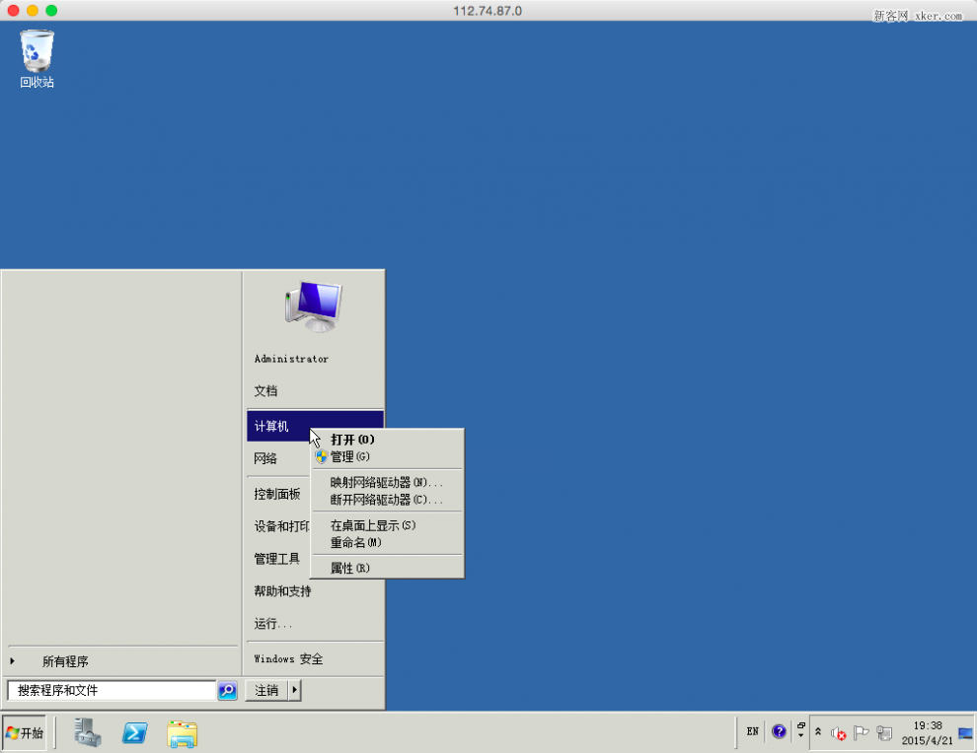Open 属性(R) from the context menu
The height and width of the screenshot is (753, 977).
click(x=387, y=568)
